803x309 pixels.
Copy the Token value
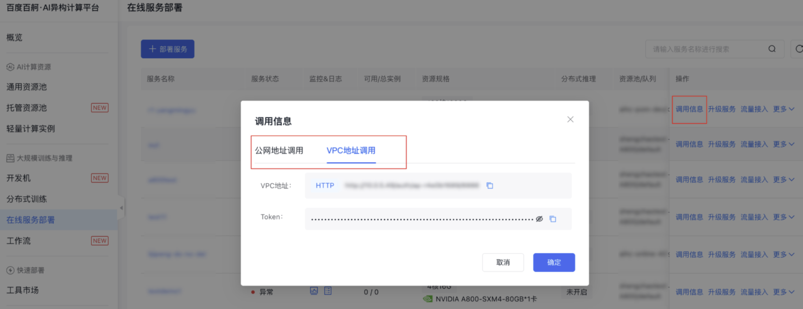553,219
